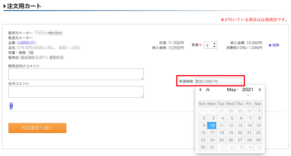Select May 30 in the calendar
The height and width of the screenshot is (156, 291).
point(203,147)
